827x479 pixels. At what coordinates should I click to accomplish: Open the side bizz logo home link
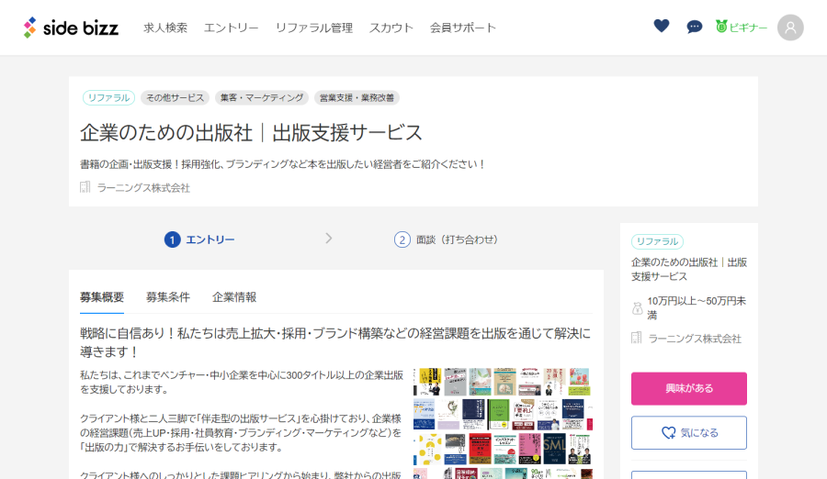pos(71,28)
